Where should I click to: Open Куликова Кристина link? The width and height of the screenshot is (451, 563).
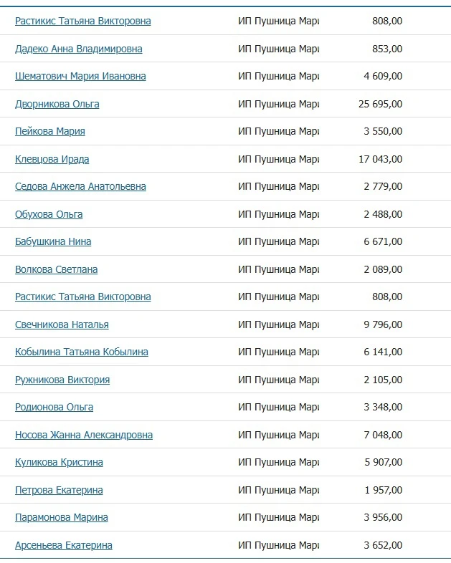click(x=59, y=462)
